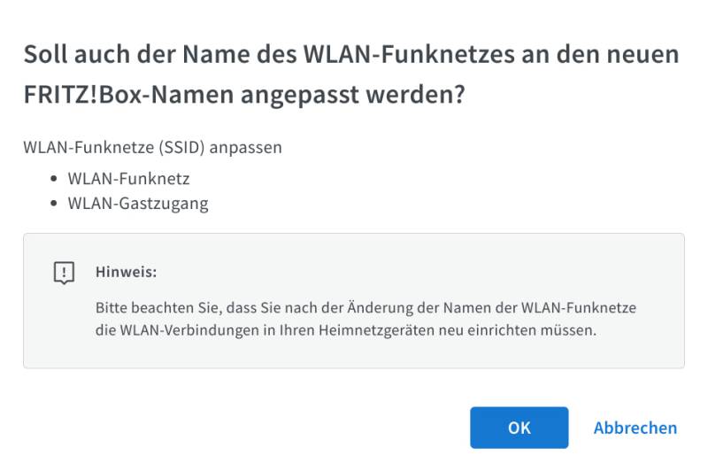Click the bullet before WLAN-Gastzugang

coord(54,203)
